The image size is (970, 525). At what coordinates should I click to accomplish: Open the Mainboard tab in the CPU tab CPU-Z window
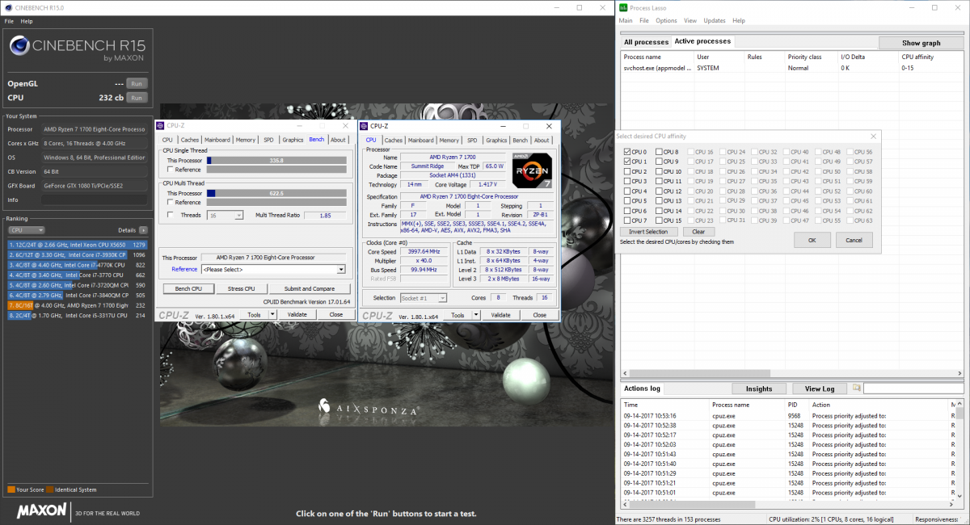[x=420, y=140]
